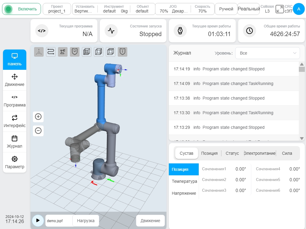Select the 17:13:30 TaskRunning log entry

tap(234, 113)
